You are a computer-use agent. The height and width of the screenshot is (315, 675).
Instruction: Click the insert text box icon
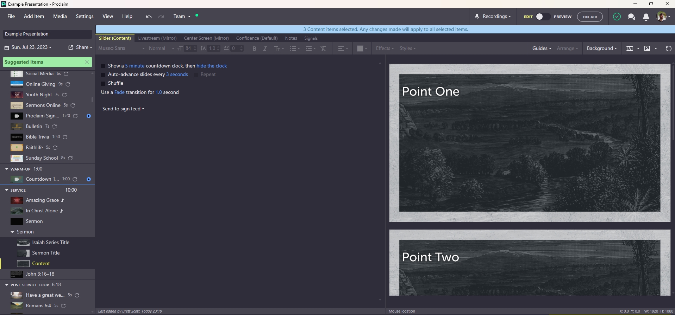(x=630, y=49)
